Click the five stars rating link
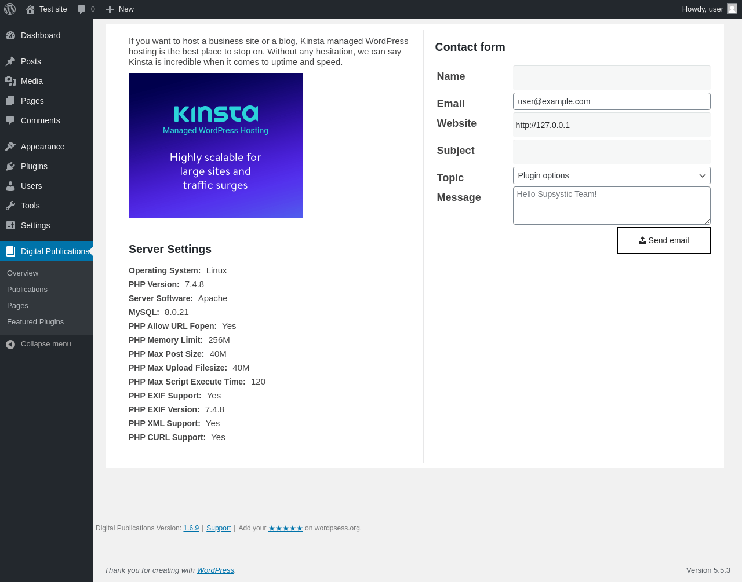This screenshot has height=582, width=742. [286, 528]
